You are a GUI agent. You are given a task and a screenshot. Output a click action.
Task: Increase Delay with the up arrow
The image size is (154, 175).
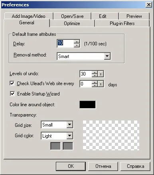pos(77,42)
